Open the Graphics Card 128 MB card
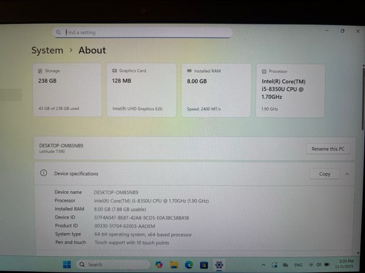The height and width of the screenshot is (273, 365). [x=141, y=90]
